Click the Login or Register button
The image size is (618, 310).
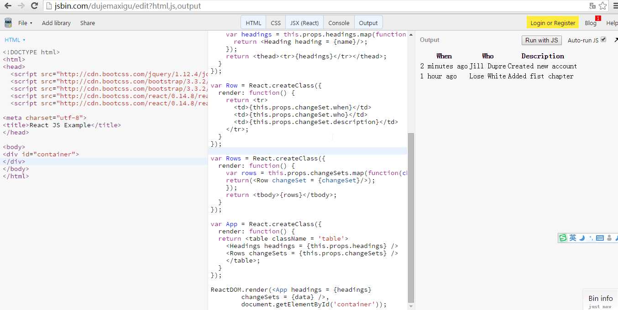point(553,23)
